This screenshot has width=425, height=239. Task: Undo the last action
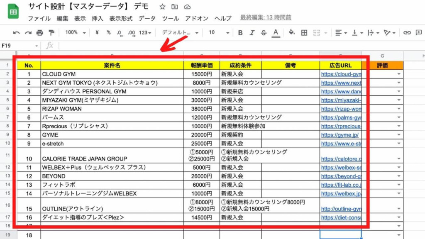[16, 33]
